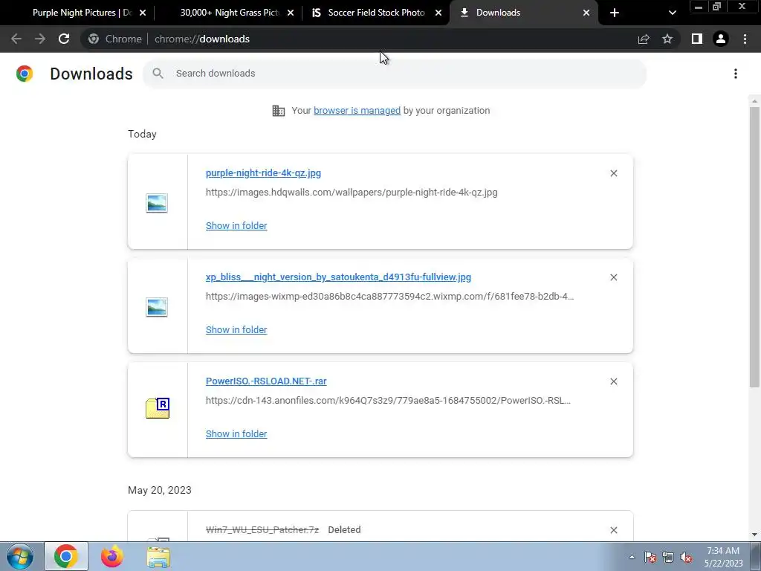Screen dimensions: 761x571
Task: Open purple-night-ride-4k-qz.jpg file link
Action: pyautogui.click(x=263, y=172)
